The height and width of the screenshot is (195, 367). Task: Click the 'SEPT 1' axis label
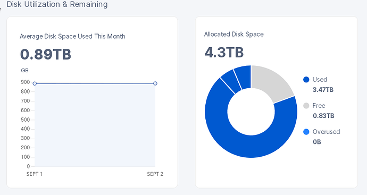pos(35,174)
